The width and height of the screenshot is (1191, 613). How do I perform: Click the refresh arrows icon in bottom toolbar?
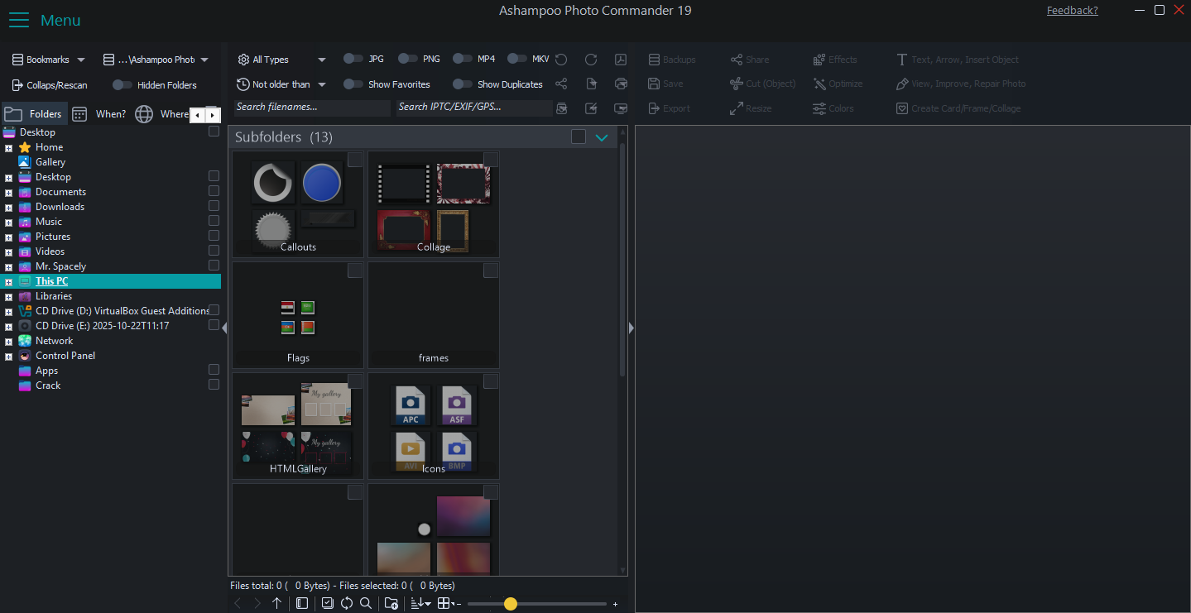click(x=347, y=604)
